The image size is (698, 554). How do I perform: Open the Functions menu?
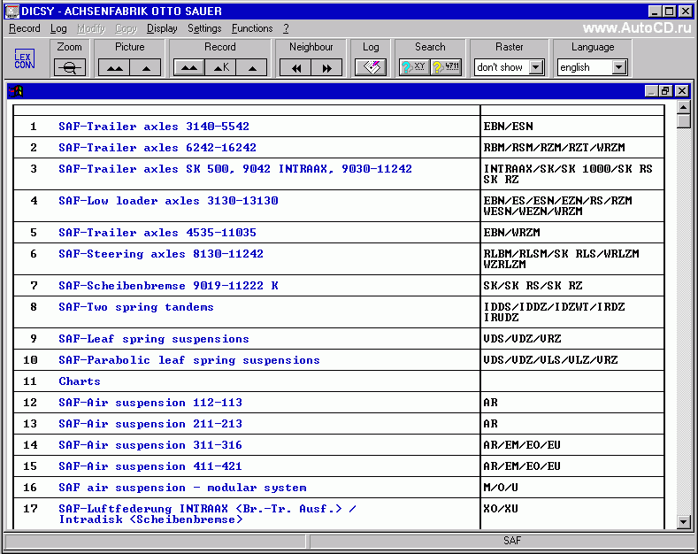point(252,28)
